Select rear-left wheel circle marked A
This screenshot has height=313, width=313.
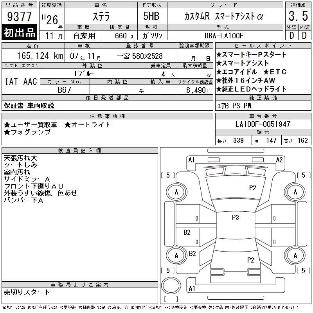click(x=176, y=255)
